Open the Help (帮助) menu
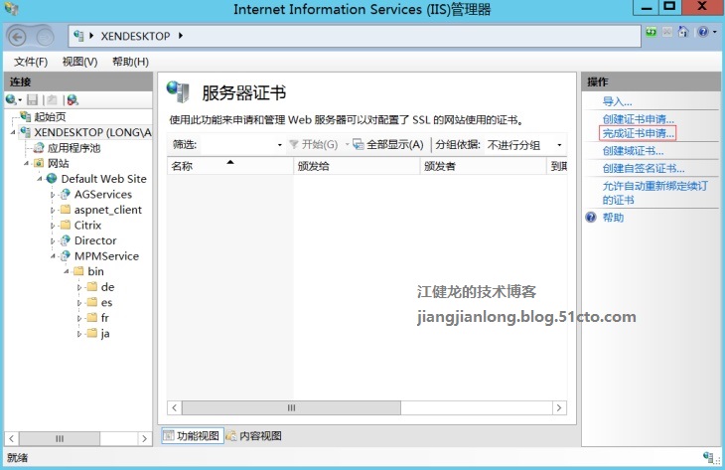725x470 pixels. click(x=130, y=62)
